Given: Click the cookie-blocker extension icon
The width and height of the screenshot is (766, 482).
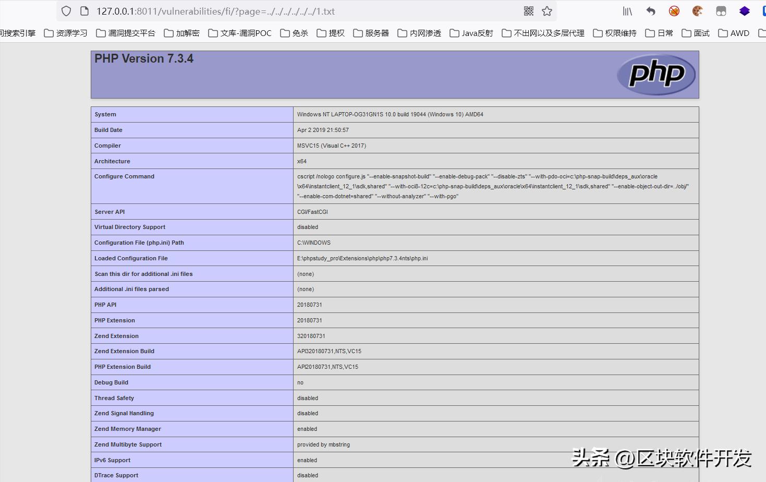Looking at the screenshot, I should pyautogui.click(x=674, y=10).
